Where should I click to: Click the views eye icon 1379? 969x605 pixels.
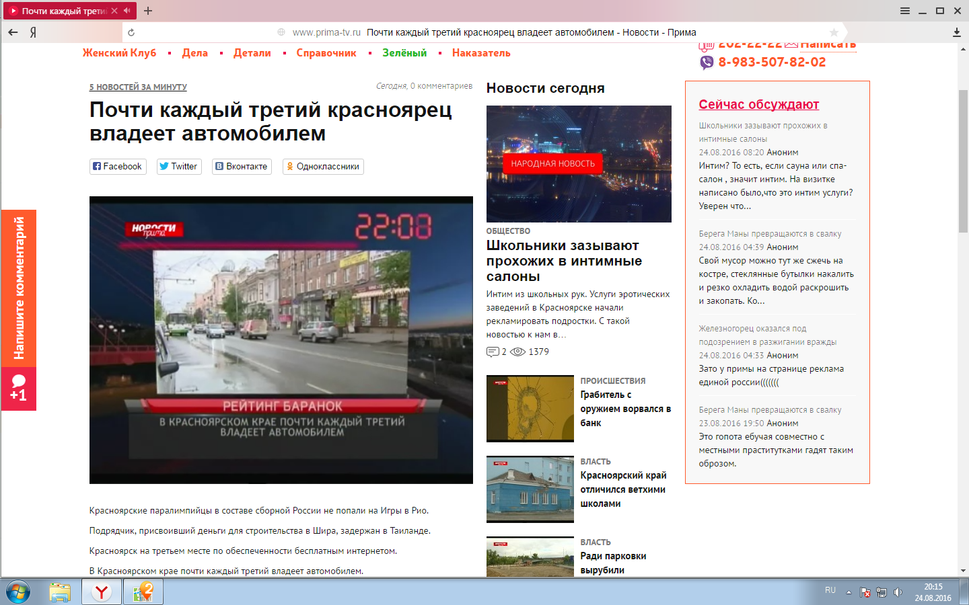pyautogui.click(x=517, y=352)
